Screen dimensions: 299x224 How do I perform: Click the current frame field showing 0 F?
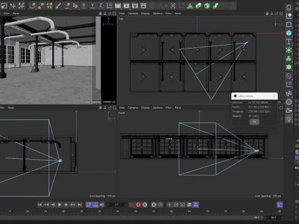point(116,205)
